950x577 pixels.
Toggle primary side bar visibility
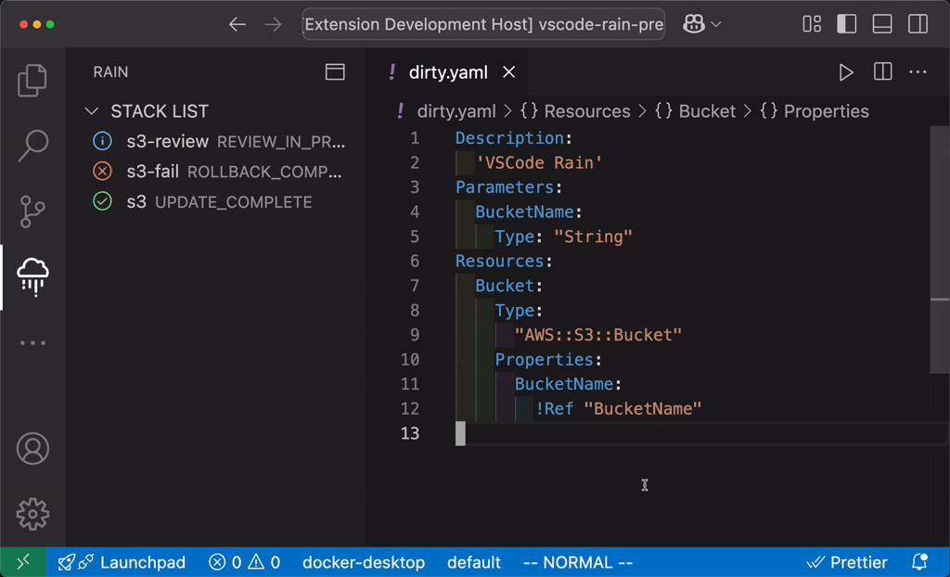(846, 24)
